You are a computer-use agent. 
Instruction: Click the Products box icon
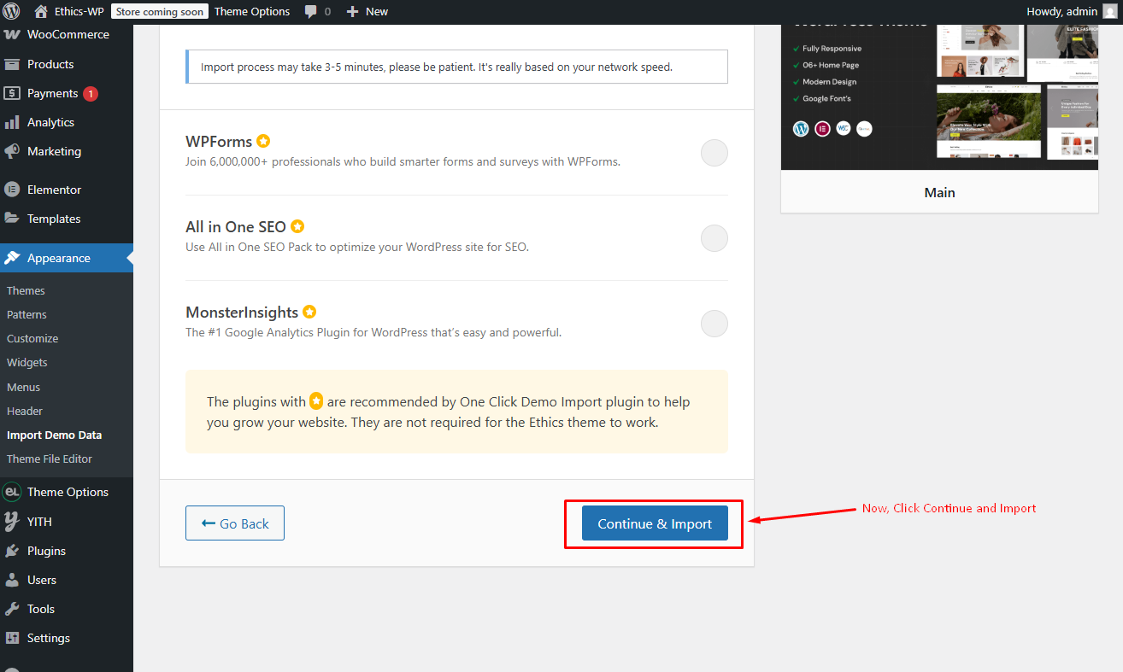tap(12, 64)
